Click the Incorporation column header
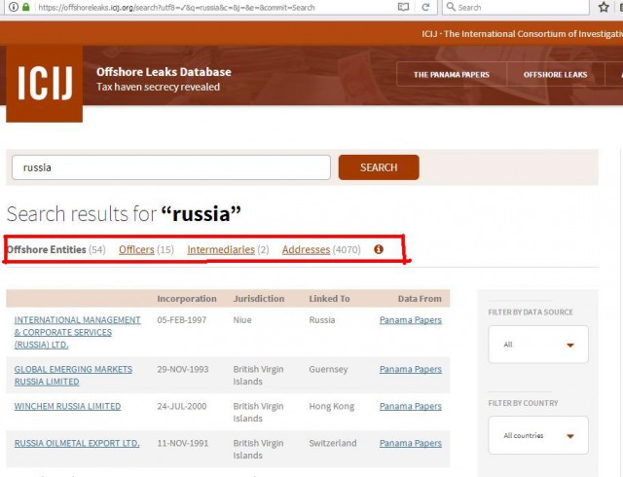Image resolution: width=623 pixels, height=477 pixels. (x=187, y=299)
